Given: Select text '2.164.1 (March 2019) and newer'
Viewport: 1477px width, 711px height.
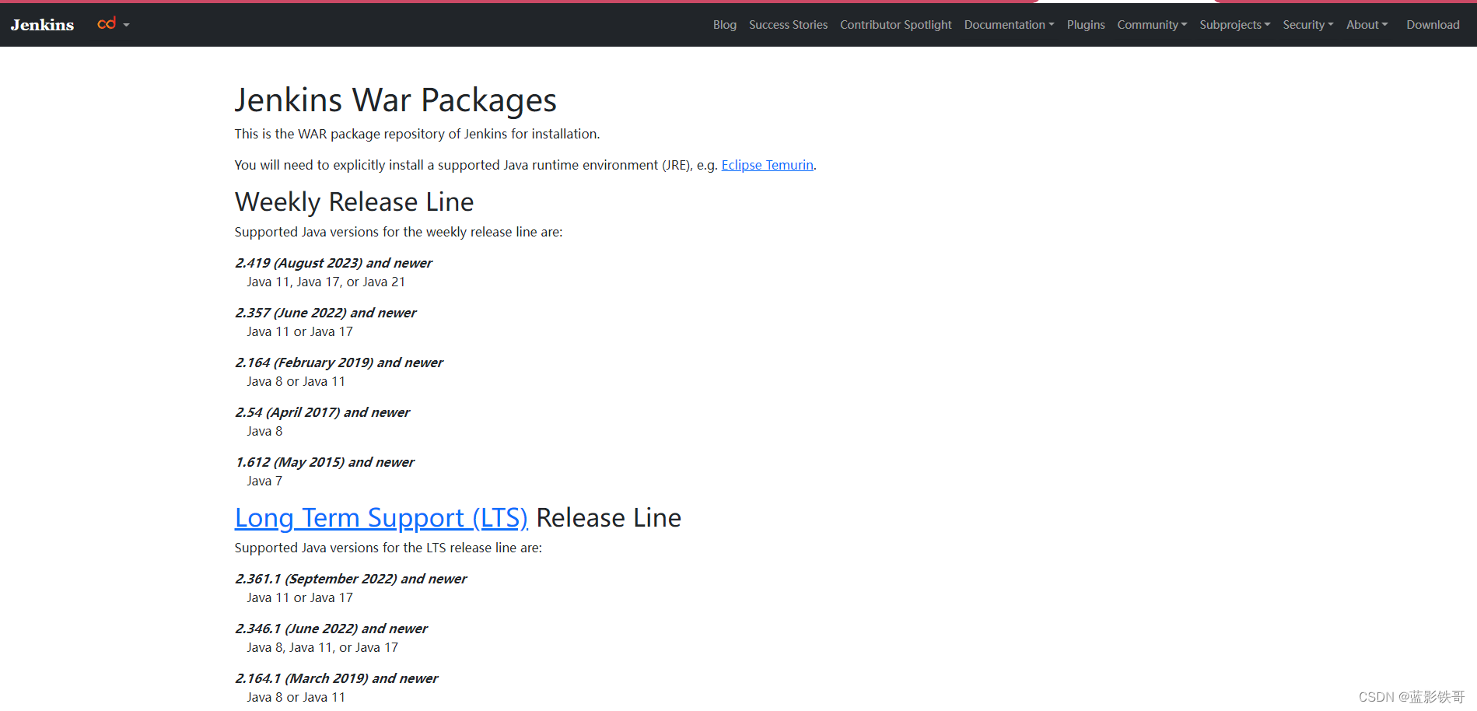Looking at the screenshot, I should coord(336,678).
